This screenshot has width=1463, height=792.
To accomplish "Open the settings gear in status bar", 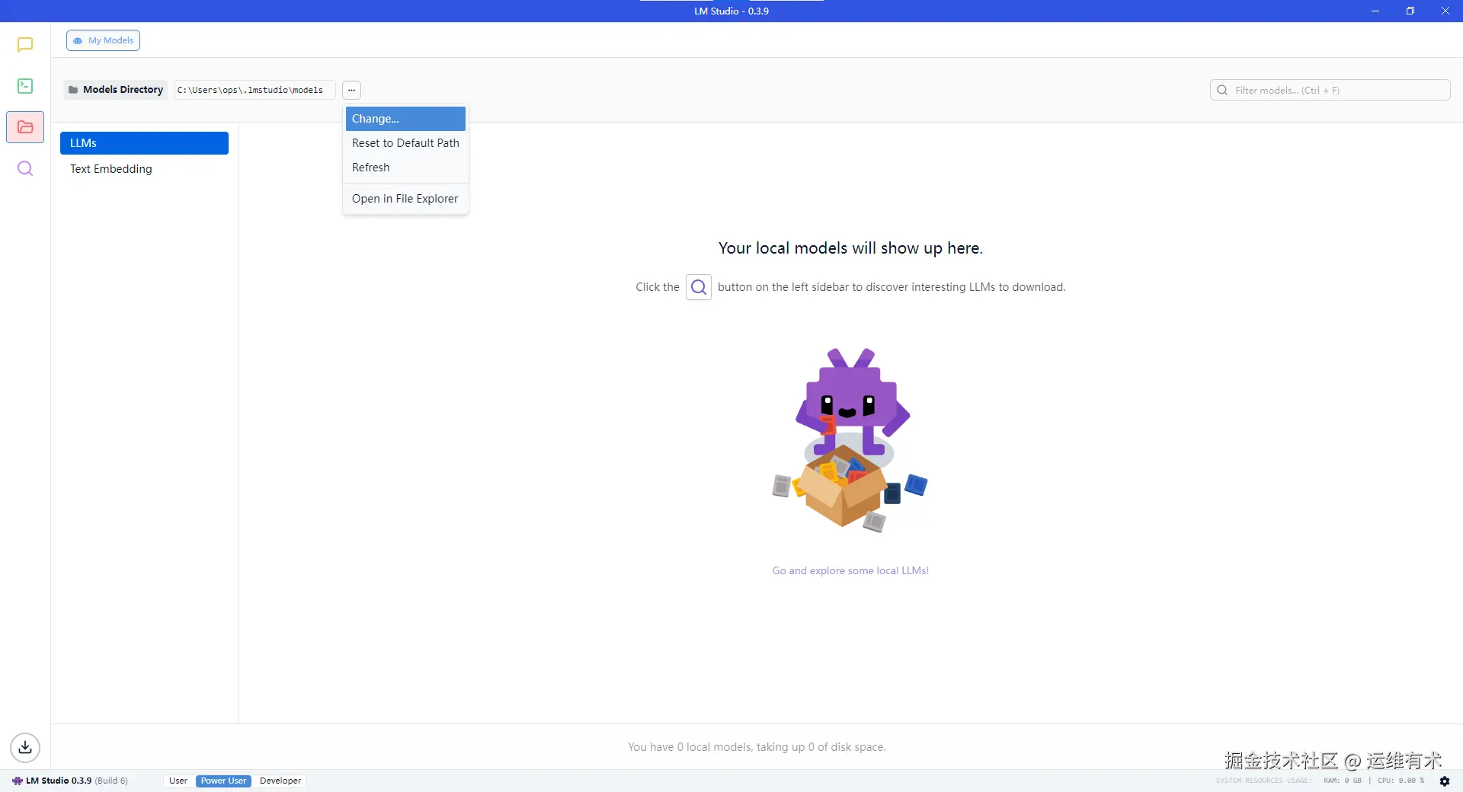I will 1444,781.
